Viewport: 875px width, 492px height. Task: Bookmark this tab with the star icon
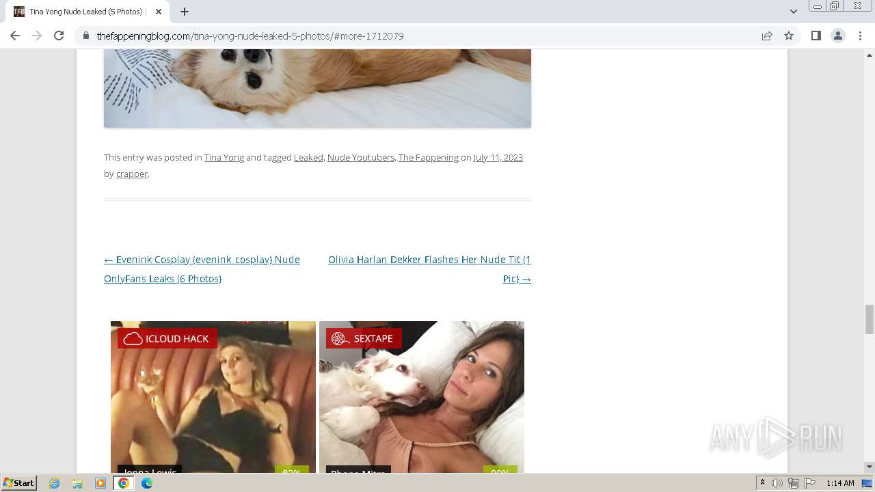[789, 36]
